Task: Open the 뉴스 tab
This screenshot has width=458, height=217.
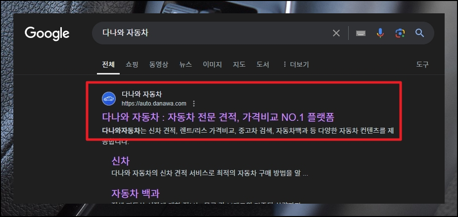Action: click(185, 65)
